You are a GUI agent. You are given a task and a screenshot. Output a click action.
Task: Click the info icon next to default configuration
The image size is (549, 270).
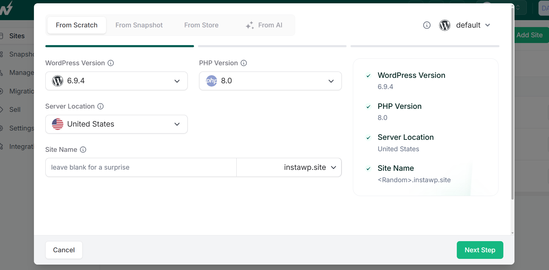(427, 25)
